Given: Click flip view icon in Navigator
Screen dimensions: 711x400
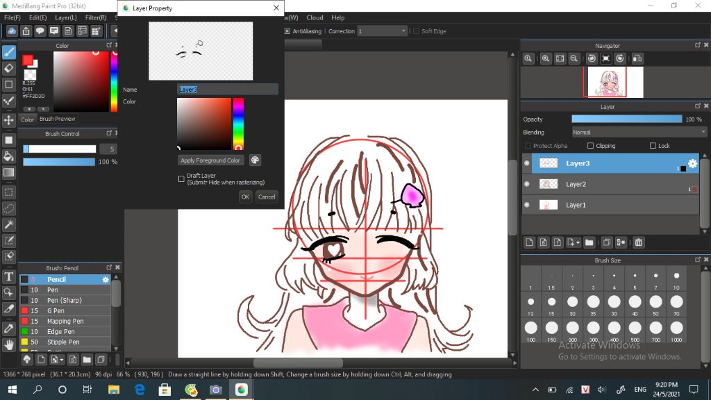Looking at the screenshot, I should coord(637,58).
